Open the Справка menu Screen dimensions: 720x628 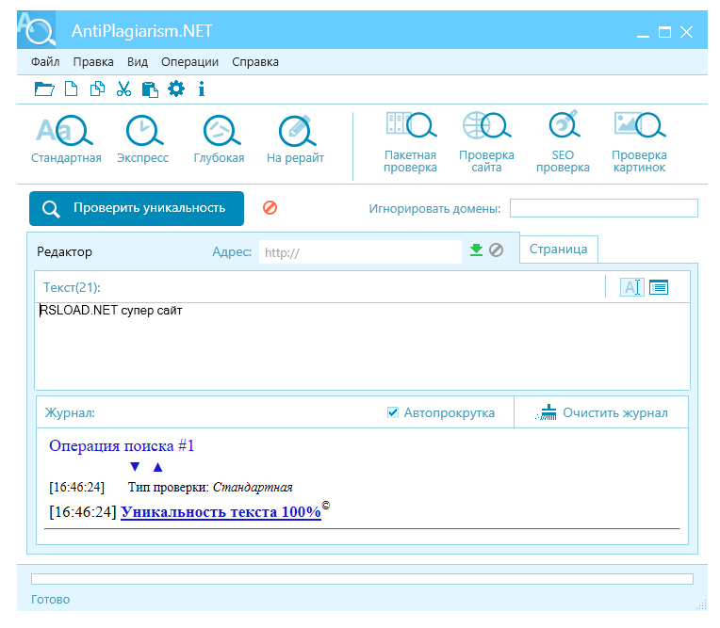[255, 62]
